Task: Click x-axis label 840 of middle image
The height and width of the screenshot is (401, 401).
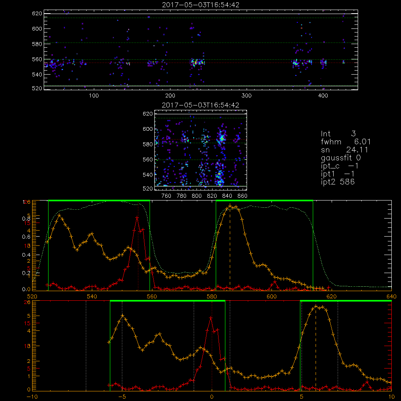Action: (227, 196)
